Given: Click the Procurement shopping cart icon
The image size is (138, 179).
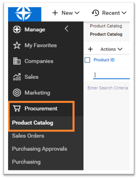Looking at the screenshot, I should [x=17, y=108].
